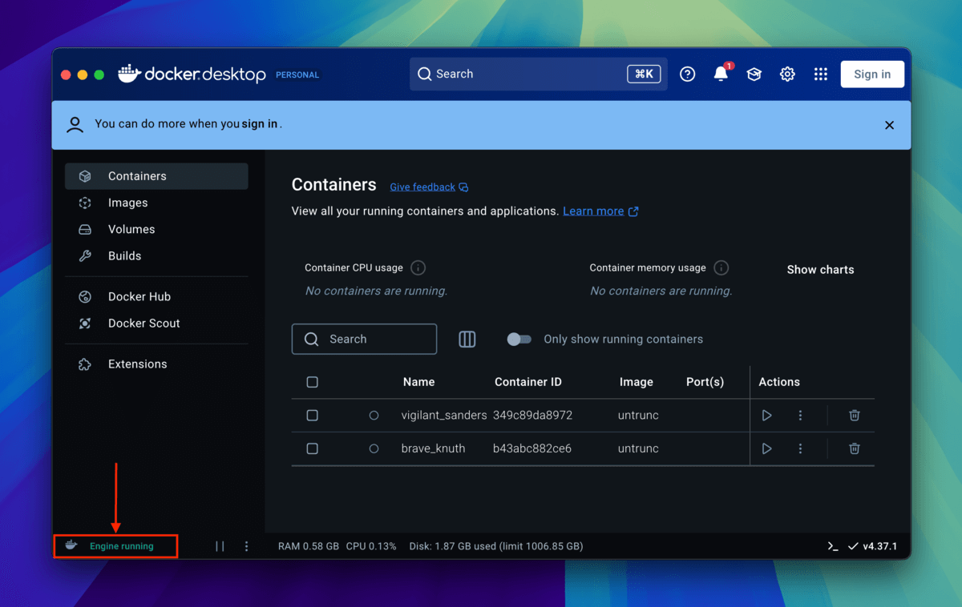Open notifications bell icon
This screenshot has height=607, width=962.
[721, 74]
